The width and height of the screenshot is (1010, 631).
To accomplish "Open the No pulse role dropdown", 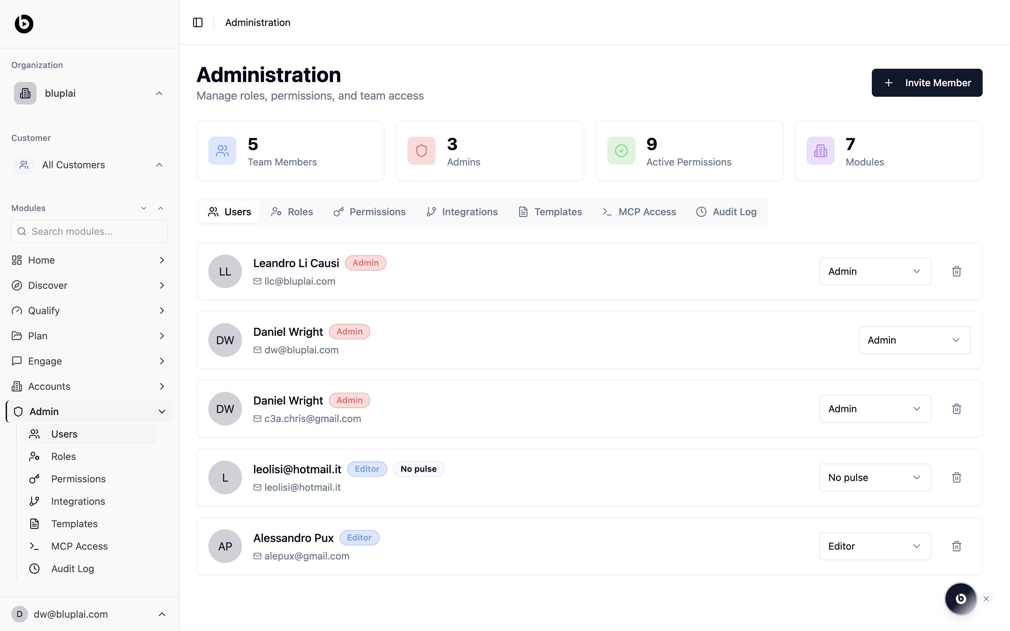I will pyautogui.click(x=874, y=477).
